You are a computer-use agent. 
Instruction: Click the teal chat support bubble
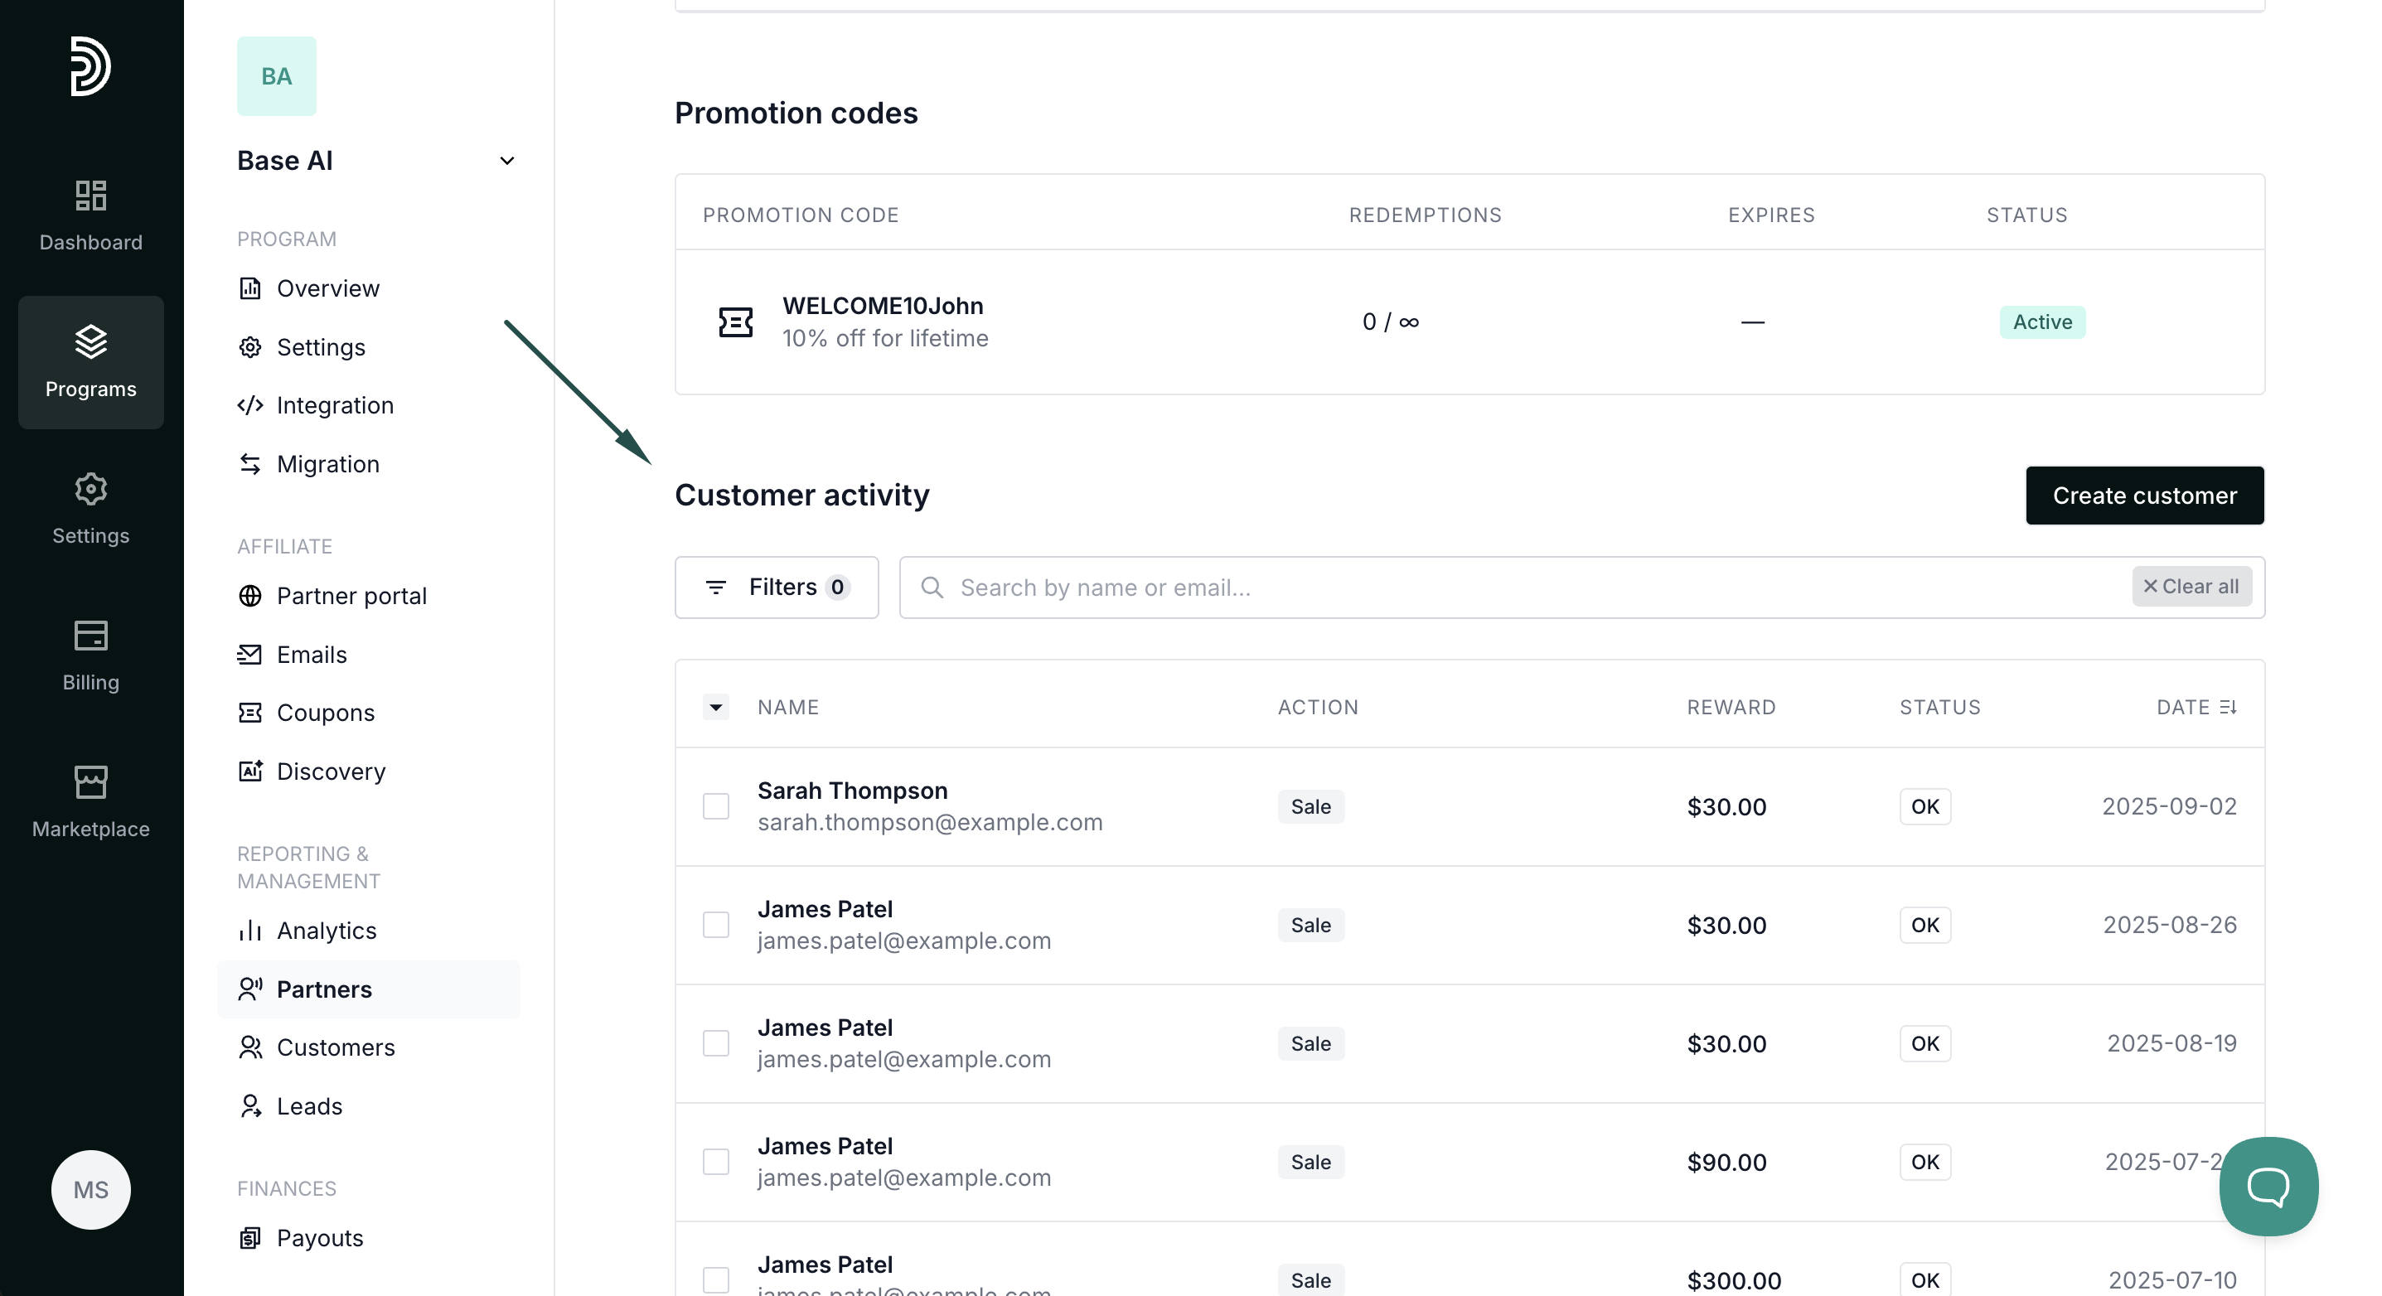(2268, 1186)
